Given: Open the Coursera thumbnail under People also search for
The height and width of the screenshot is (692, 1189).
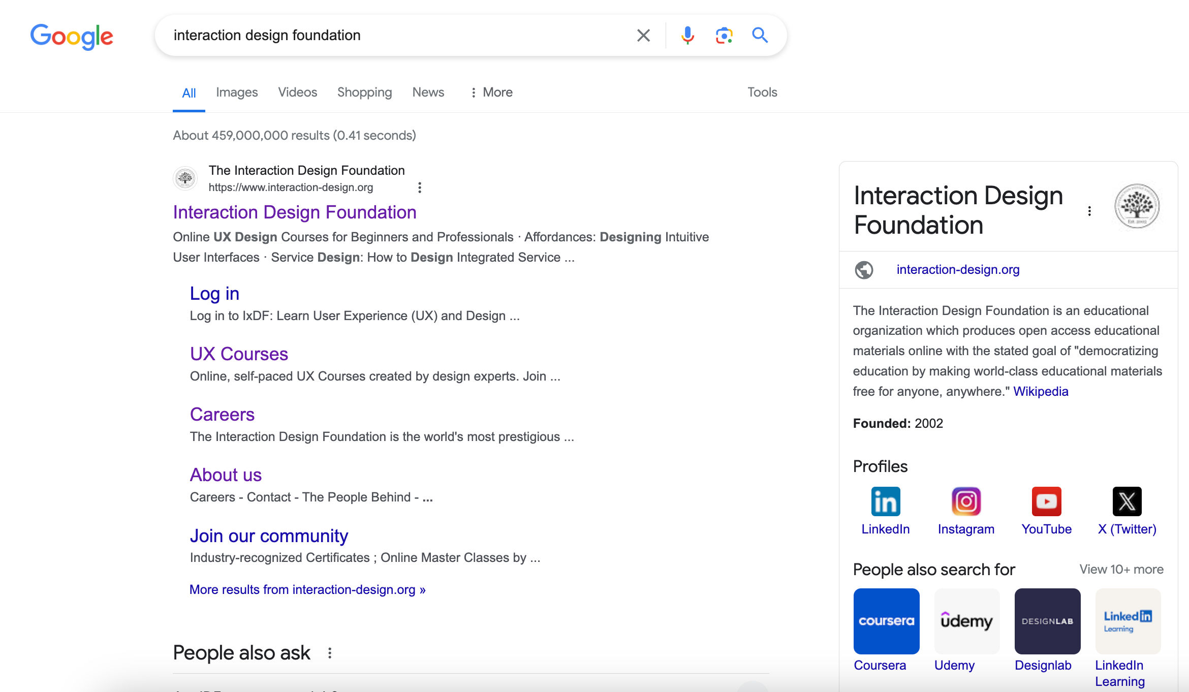Looking at the screenshot, I should 886,621.
